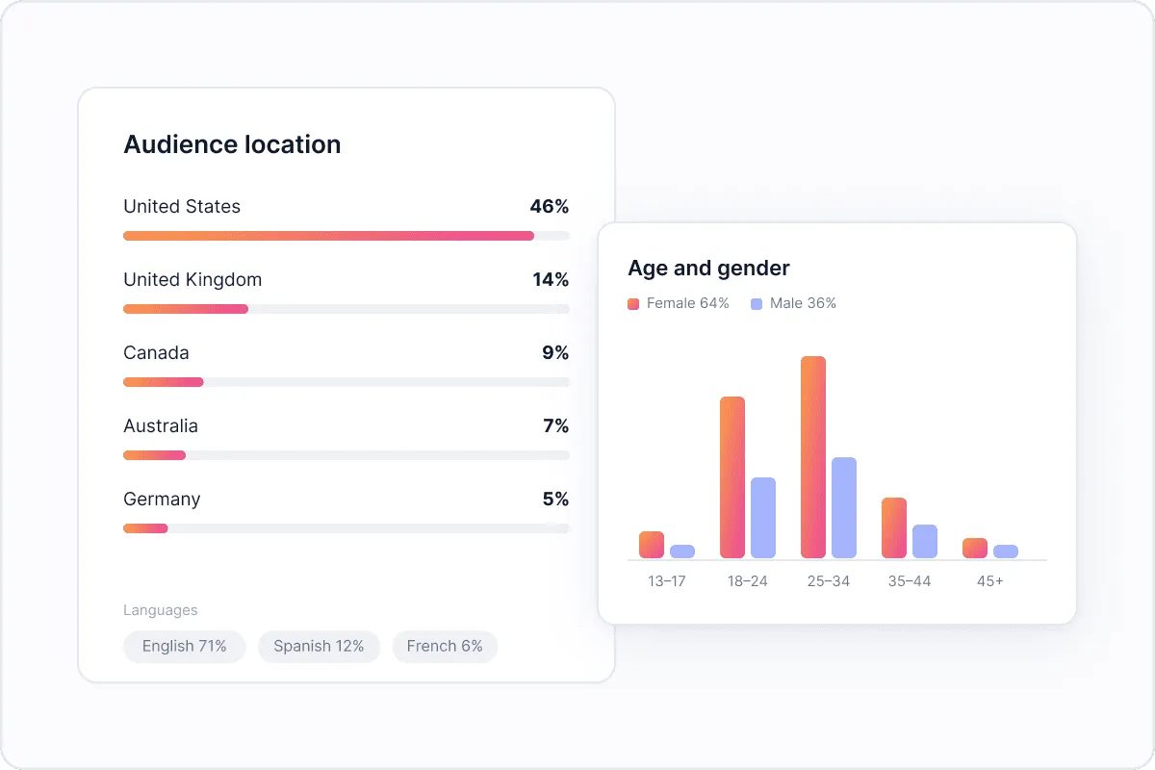The width and height of the screenshot is (1155, 770).
Task: Click the 5% value
Action: (x=555, y=499)
